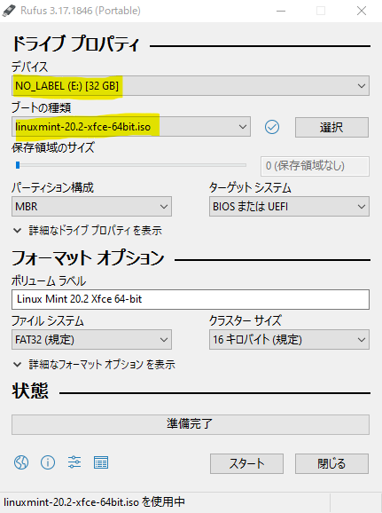The width and height of the screenshot is (382, 513).
Task: Click the 保存領域のサイズ label
Action: coord(53,147)
